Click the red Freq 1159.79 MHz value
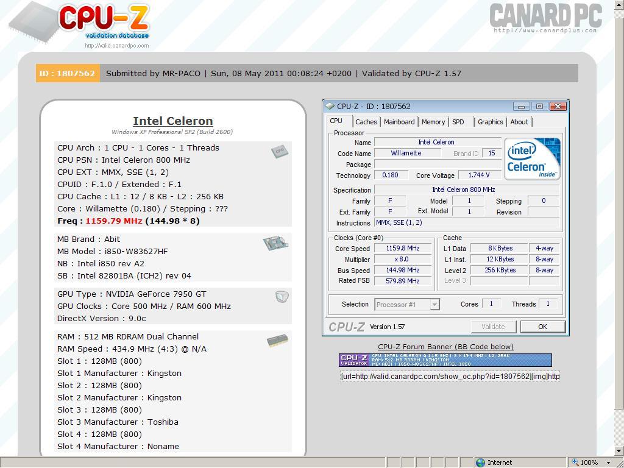The height and width of the screenshot is (468, 624). [114, 221]
